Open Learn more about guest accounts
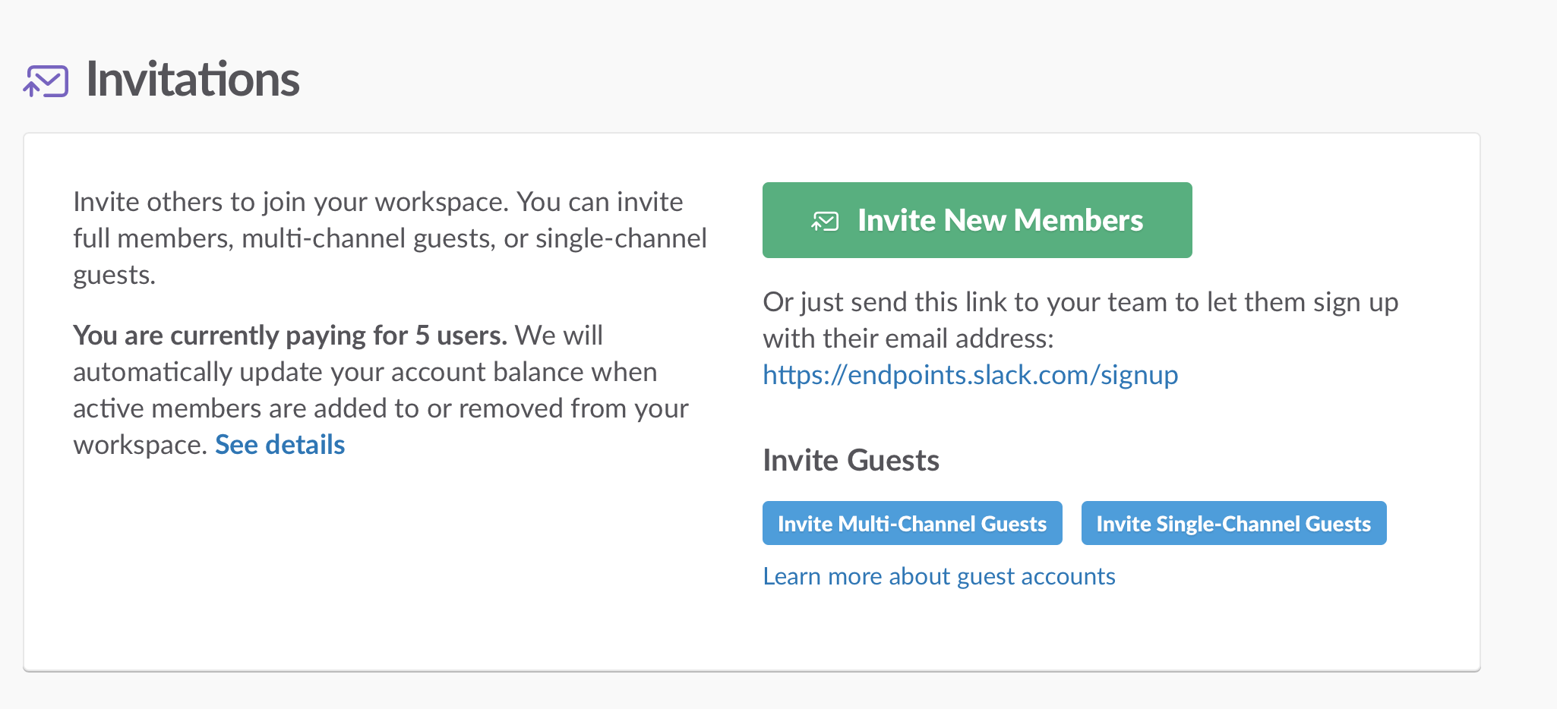 pos(939,577)
